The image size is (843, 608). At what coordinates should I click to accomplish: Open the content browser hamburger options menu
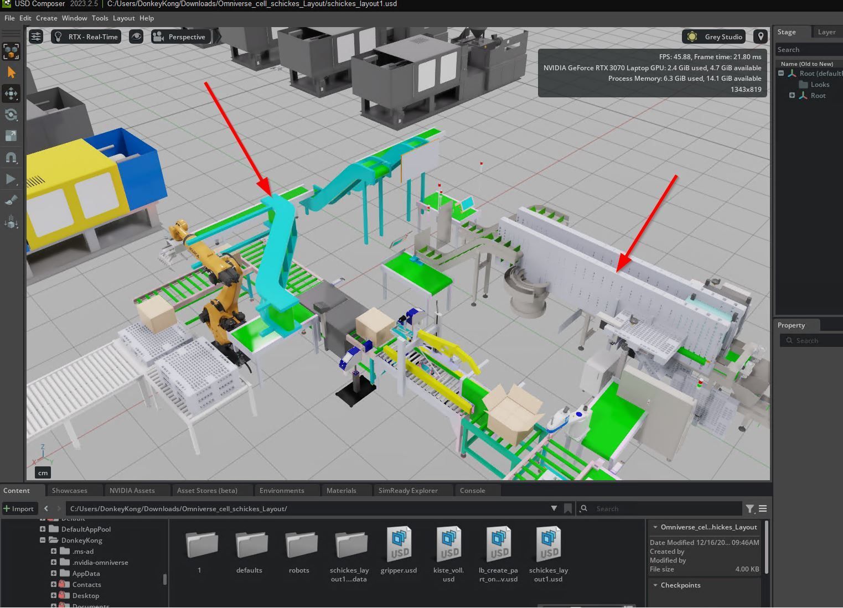click(763, 509)
